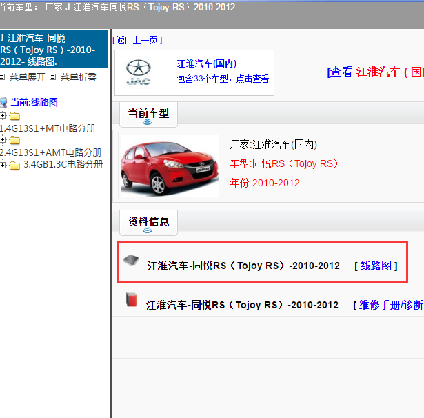Screen dimensions: 424x418
Task: Select 3.4GB1.3C电路分册 tree item
Action: [63, 164]
